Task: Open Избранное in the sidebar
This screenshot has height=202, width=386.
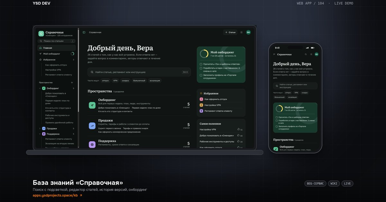Action: [x=57, y=60]
